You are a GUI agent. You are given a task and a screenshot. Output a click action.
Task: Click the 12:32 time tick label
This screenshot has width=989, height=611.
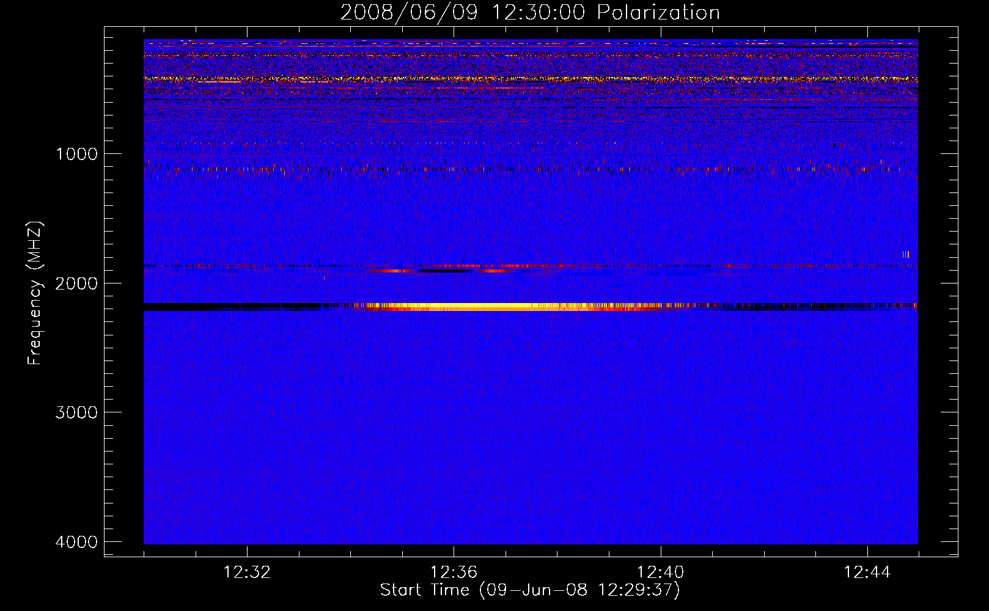tap(247, 573)
